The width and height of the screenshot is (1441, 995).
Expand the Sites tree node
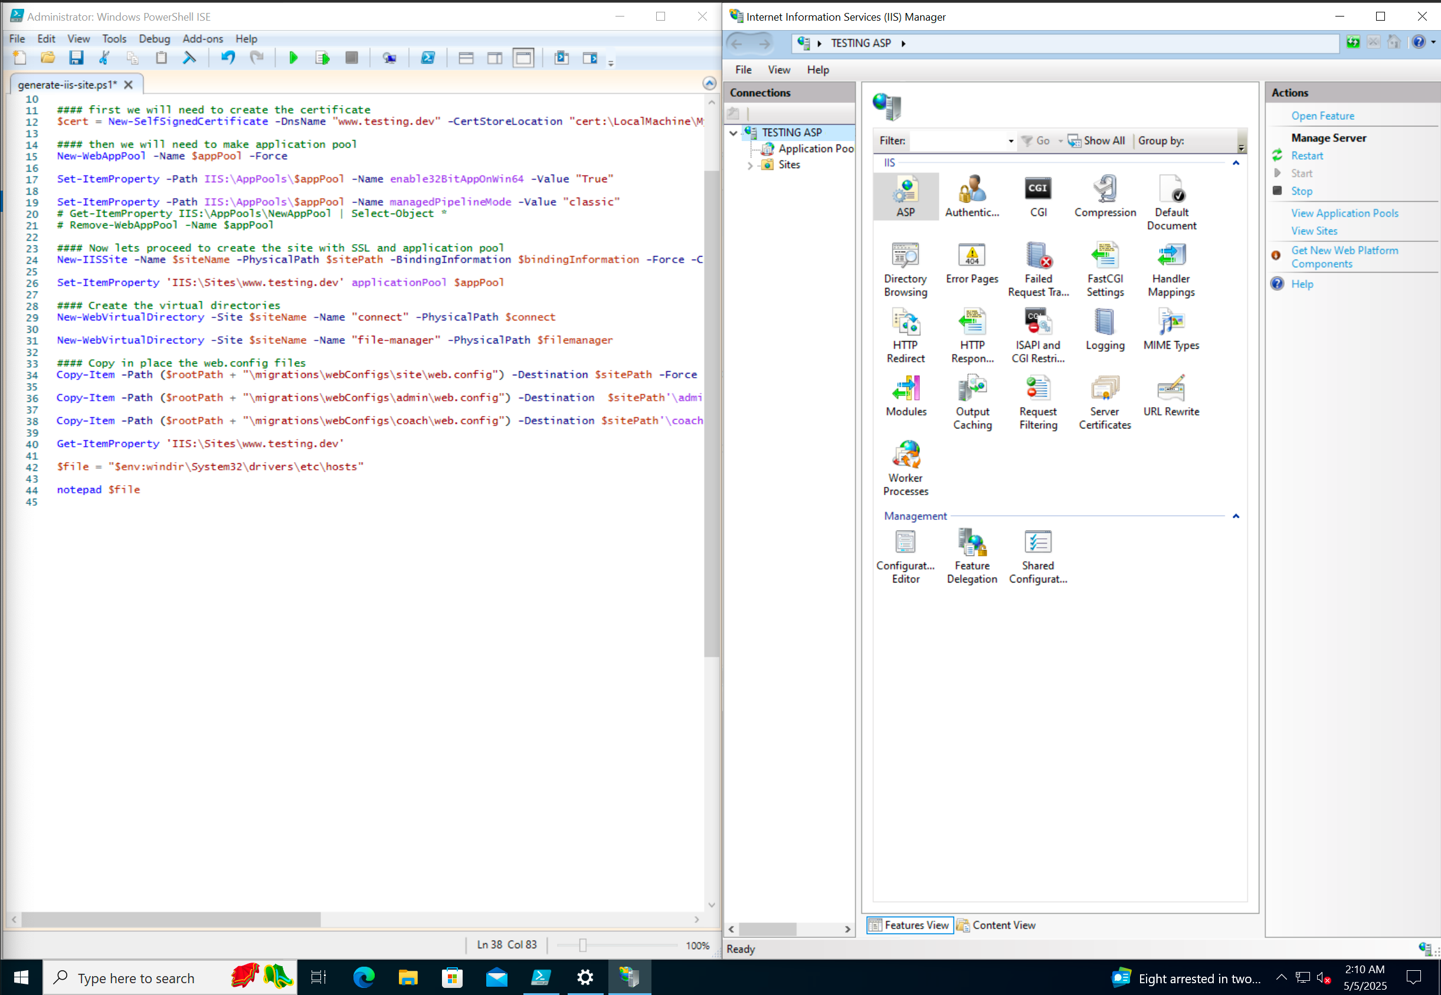coord(750,165)
